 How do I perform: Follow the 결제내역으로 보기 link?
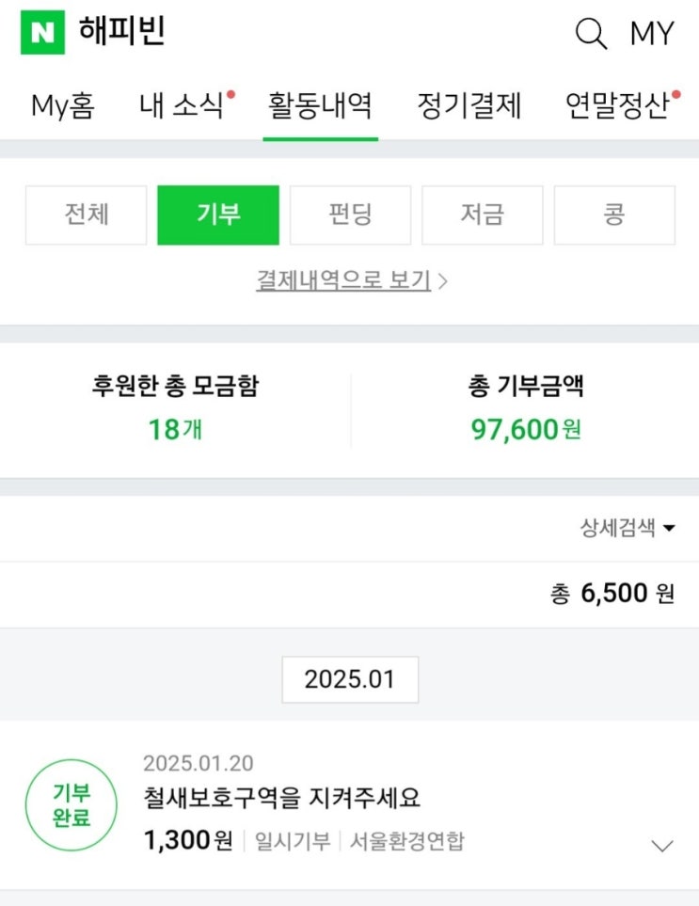coord(350,279)
